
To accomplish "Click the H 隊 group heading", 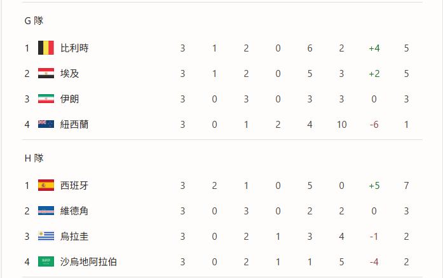I will [34, 158].
